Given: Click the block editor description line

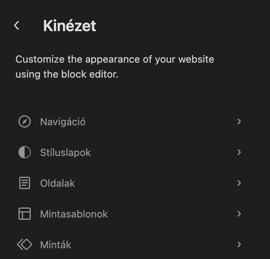Looking at the screenshot, I should [67, 74].
